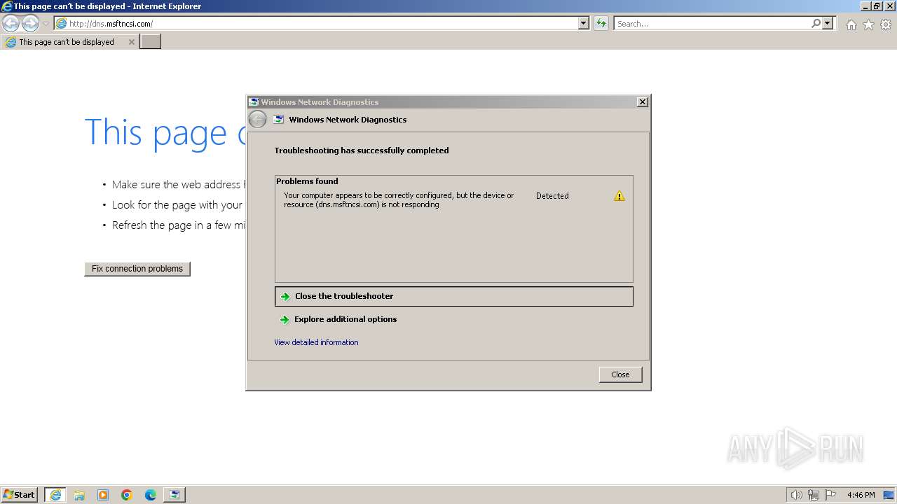Open the Windows Start button

point(20,494)
